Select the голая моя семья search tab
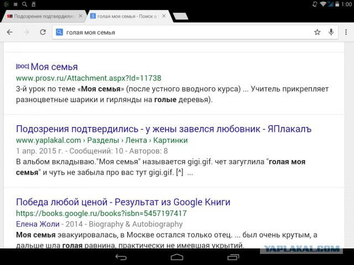354x265 pixels. tap(128, 16)
